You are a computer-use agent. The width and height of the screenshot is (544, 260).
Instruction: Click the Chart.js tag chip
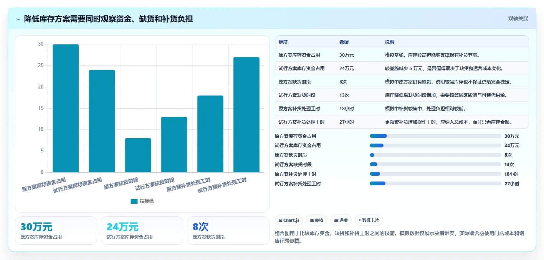[289, 220]
